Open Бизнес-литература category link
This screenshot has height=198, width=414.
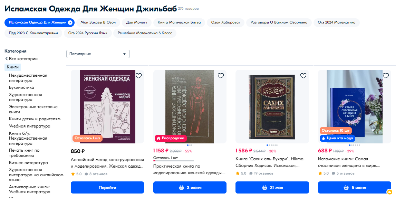point(28,163)
